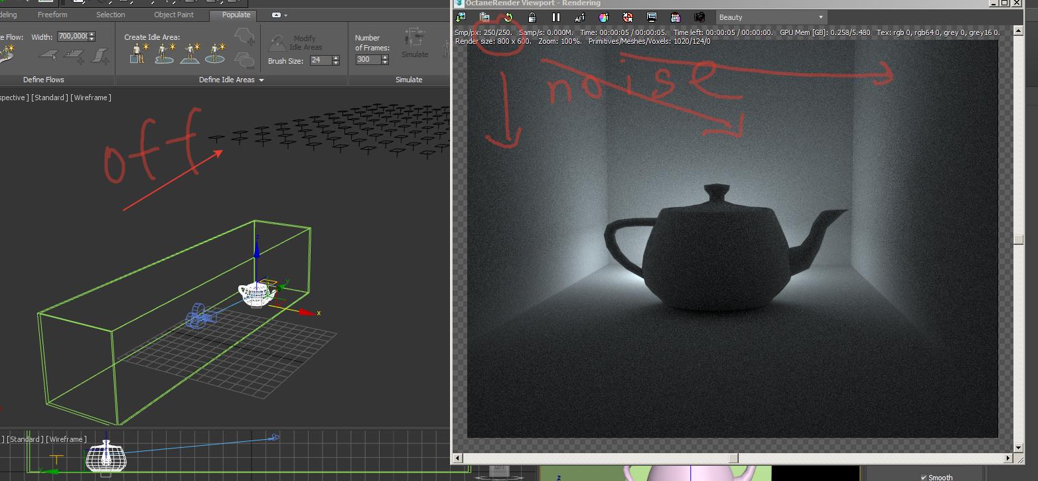
Task: Click the Octane horizontal scrollbar left arrow
Action: 457,458
